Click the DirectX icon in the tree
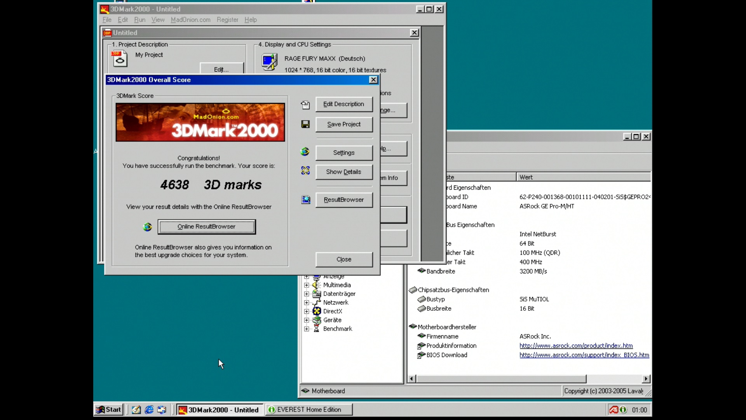Viewport: 746px width, 420px height. 317,311
